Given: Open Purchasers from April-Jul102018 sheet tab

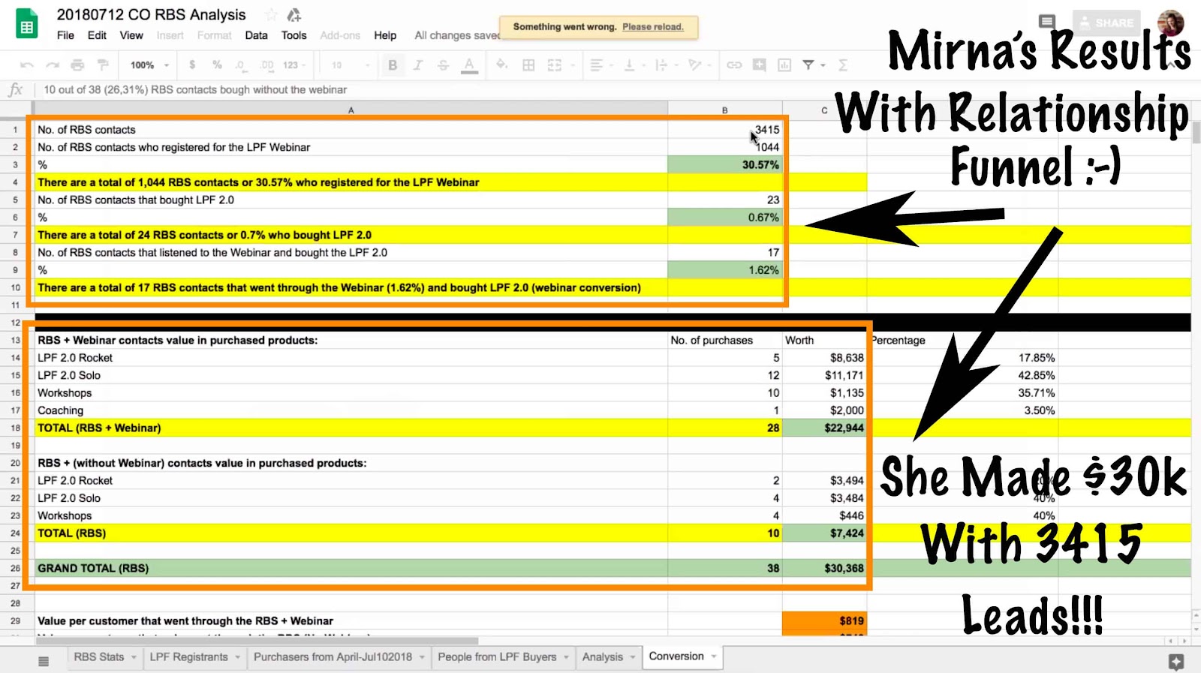Looking at the screenshot, I should click(333, 657).
